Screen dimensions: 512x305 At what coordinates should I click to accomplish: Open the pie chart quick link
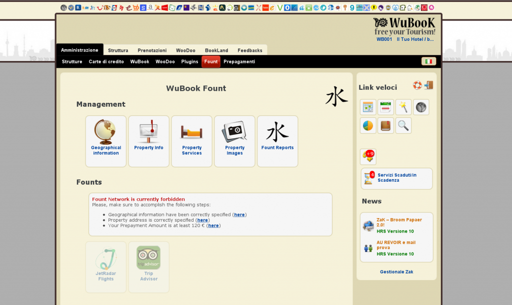pyautogui.click(x=368, y=125)
